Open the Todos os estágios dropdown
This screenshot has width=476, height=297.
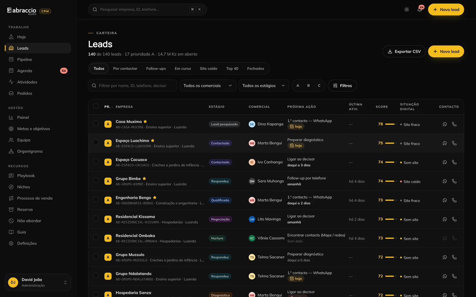tap(264, 86)
